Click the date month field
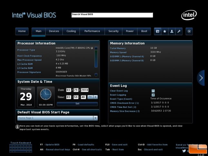 (x=68, y=90)
